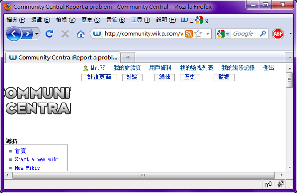Open the address bar history dropdown
Image resolution: width=297 pixels, height=193 pixels.
[207, 34]
